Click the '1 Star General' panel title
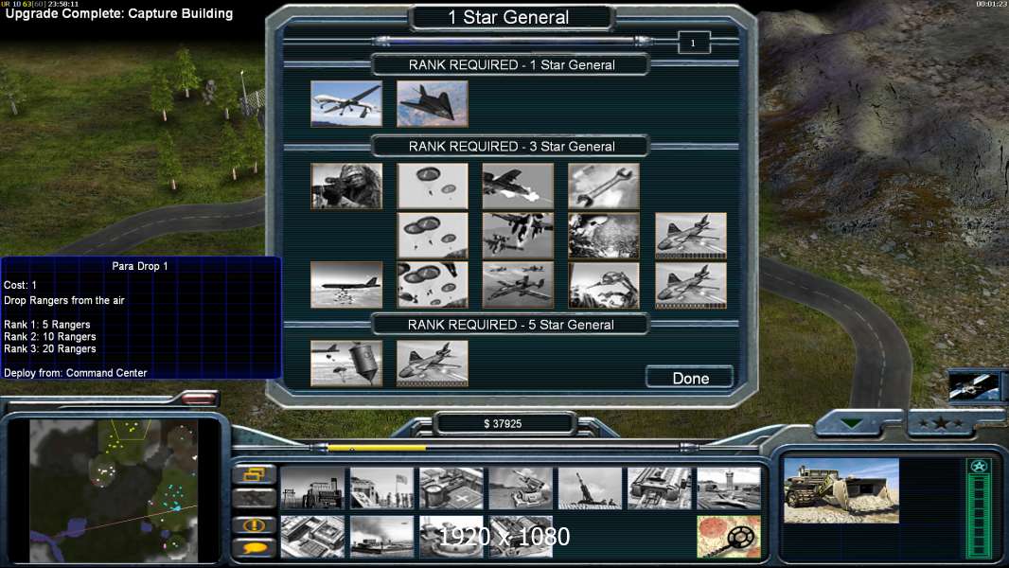 coord(509,17)
